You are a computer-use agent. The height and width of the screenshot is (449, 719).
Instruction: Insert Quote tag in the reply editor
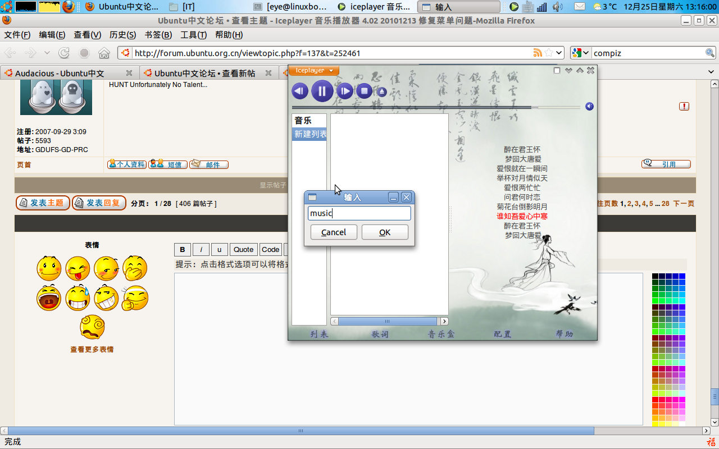point(244,250)
